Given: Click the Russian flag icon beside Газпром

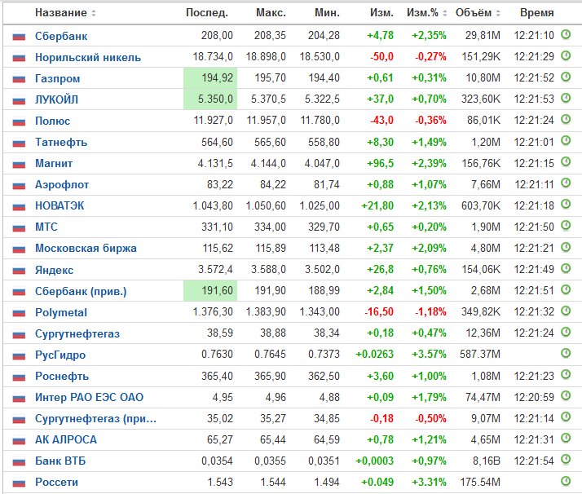Looking at the screenshot, I should pyautogui.click(x=19, y=79).
